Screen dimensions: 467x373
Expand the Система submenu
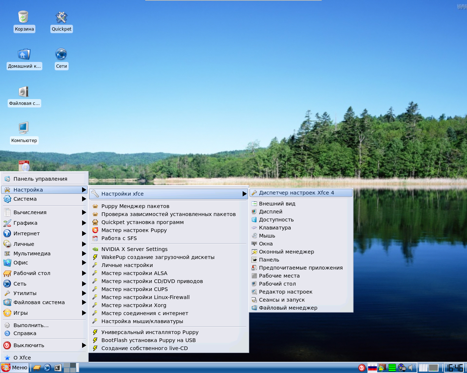[44, 199]
